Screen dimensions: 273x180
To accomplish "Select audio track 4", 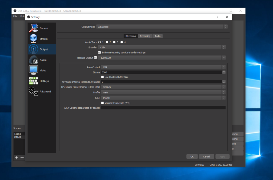I will 122,42.
